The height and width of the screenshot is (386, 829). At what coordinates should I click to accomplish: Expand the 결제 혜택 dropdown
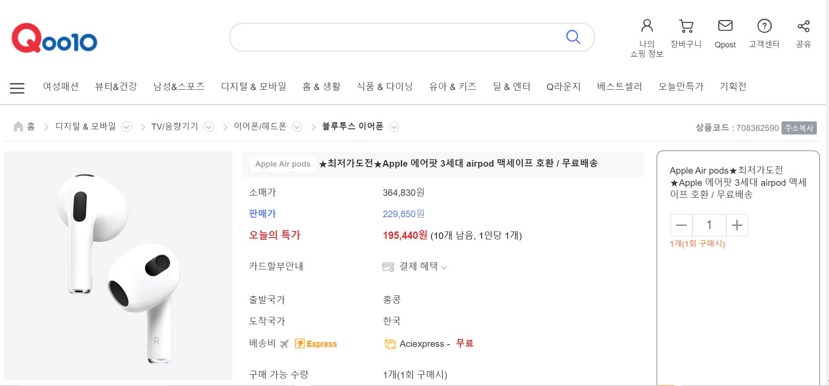click(444, 268)
